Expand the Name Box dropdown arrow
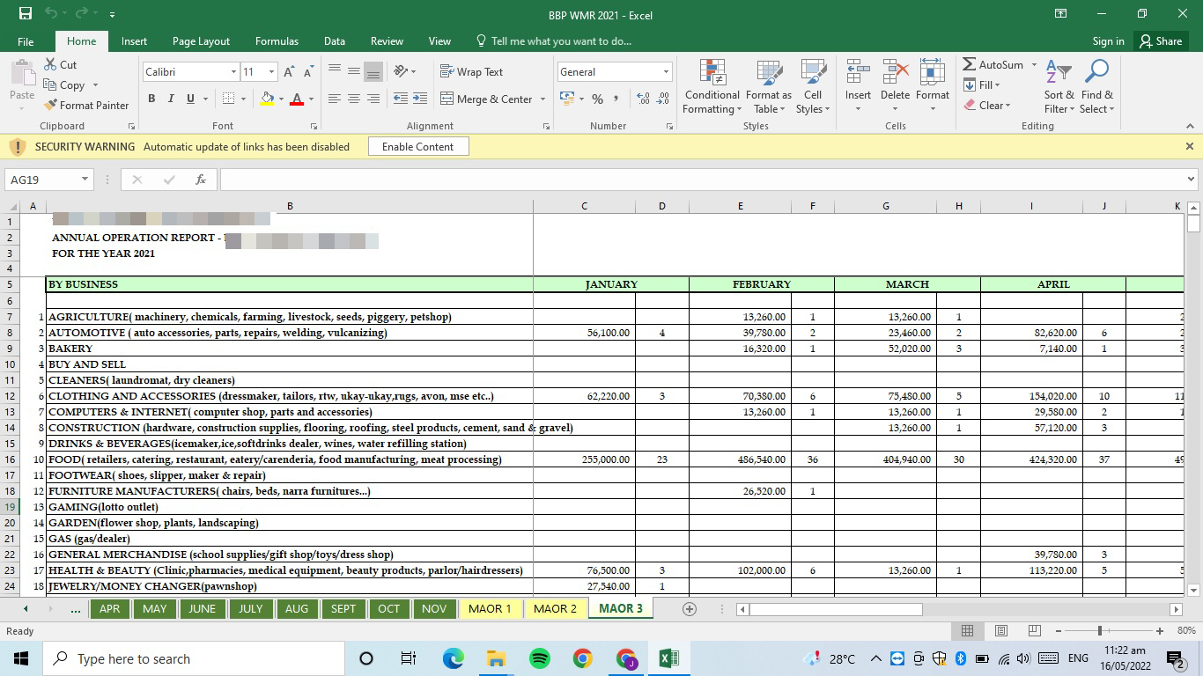 (x=85, y=180)
